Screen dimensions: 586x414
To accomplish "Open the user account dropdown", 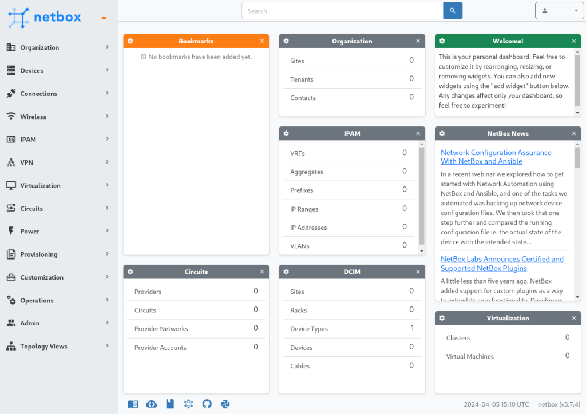I will 559,11.
